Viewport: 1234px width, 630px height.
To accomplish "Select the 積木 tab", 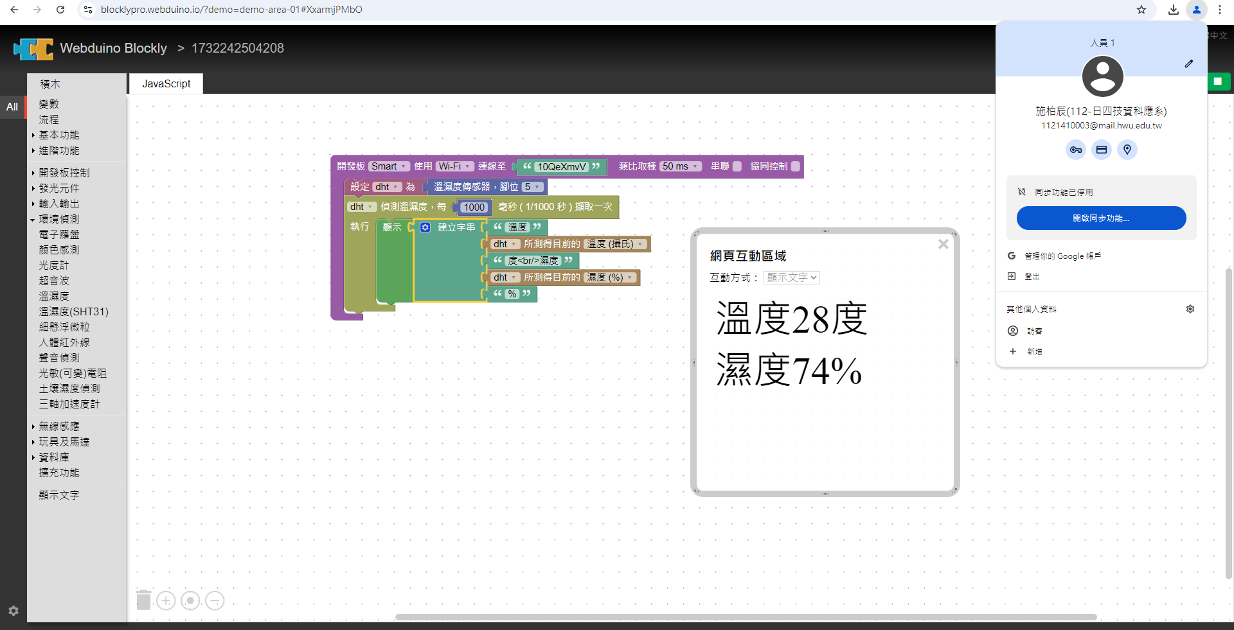I will click(50, 83).
